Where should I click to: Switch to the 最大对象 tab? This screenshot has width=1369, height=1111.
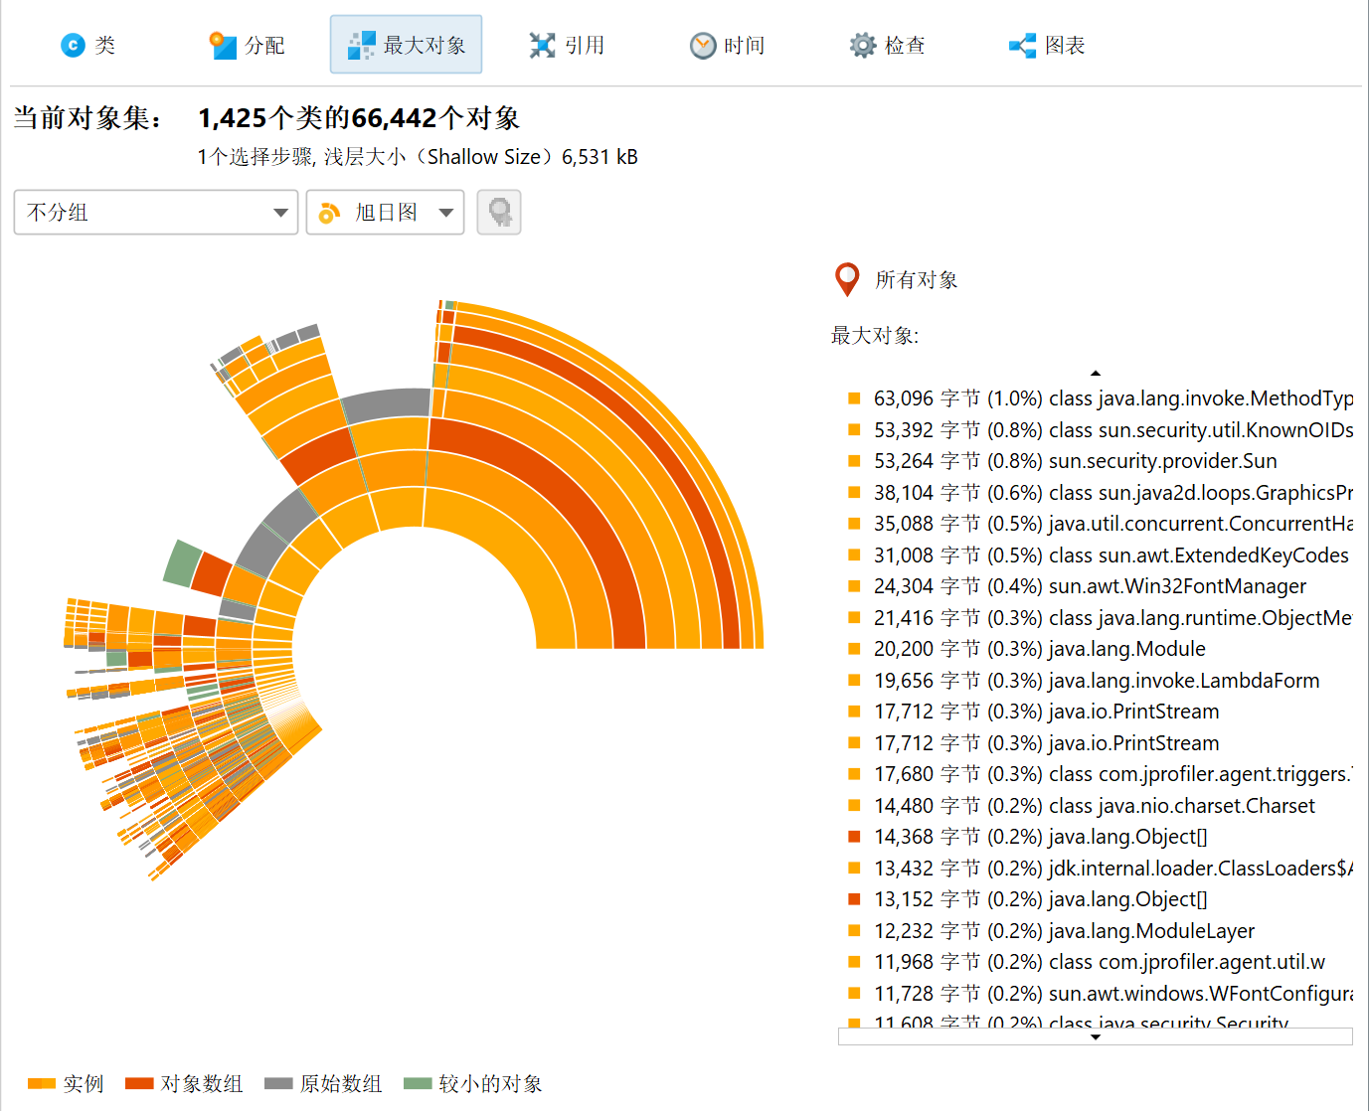point(406,45)
